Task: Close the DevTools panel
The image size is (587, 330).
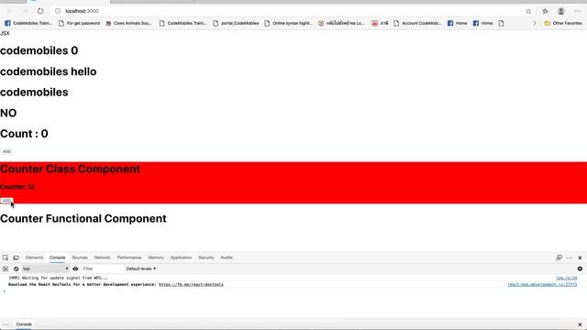Action: pos(580,258)
